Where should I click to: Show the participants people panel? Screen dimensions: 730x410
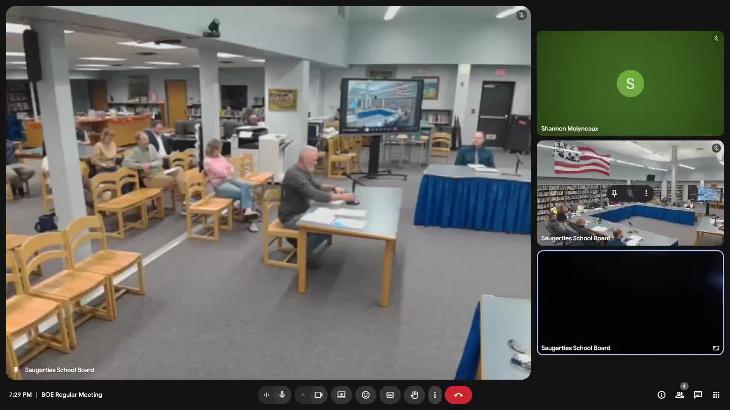coord(680,395)
